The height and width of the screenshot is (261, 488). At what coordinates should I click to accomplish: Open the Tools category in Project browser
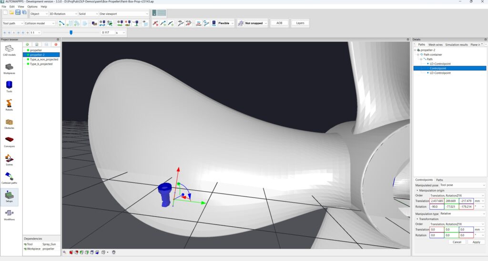(x=9, y=87)
